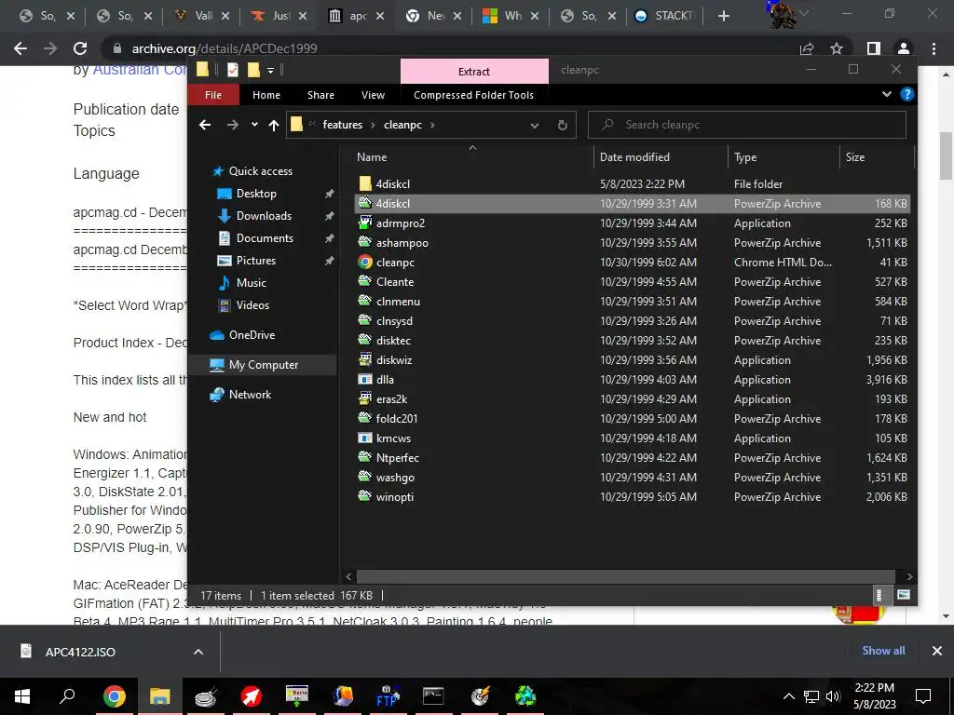Select the ashampoo archive icon
This screenshot has width=954, height=715.
[x=365, y=242]
